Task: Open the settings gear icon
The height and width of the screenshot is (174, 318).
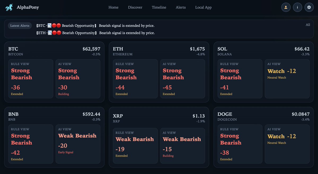Action: [x=309, y=7]
